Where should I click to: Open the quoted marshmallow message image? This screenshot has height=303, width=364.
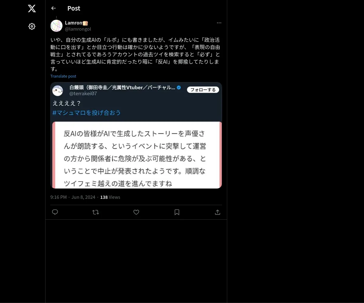[137, 155]
